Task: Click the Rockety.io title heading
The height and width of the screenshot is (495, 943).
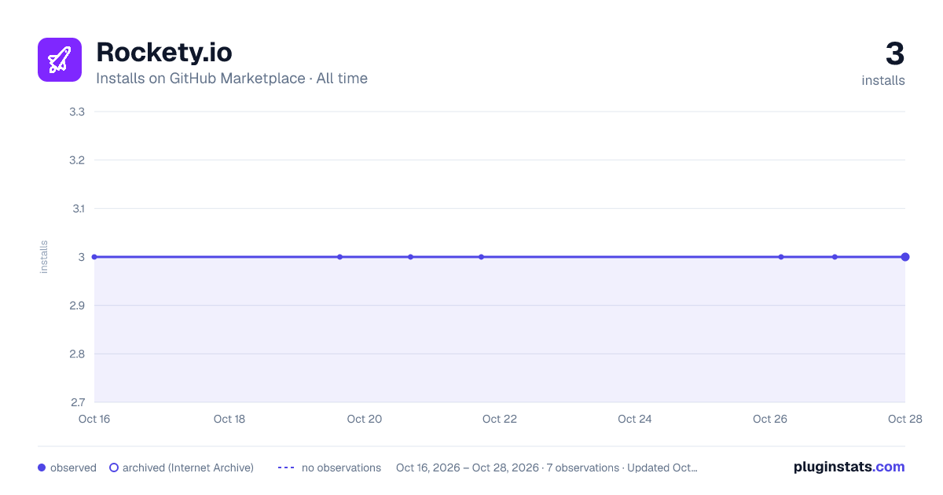Action: [164, 52]
